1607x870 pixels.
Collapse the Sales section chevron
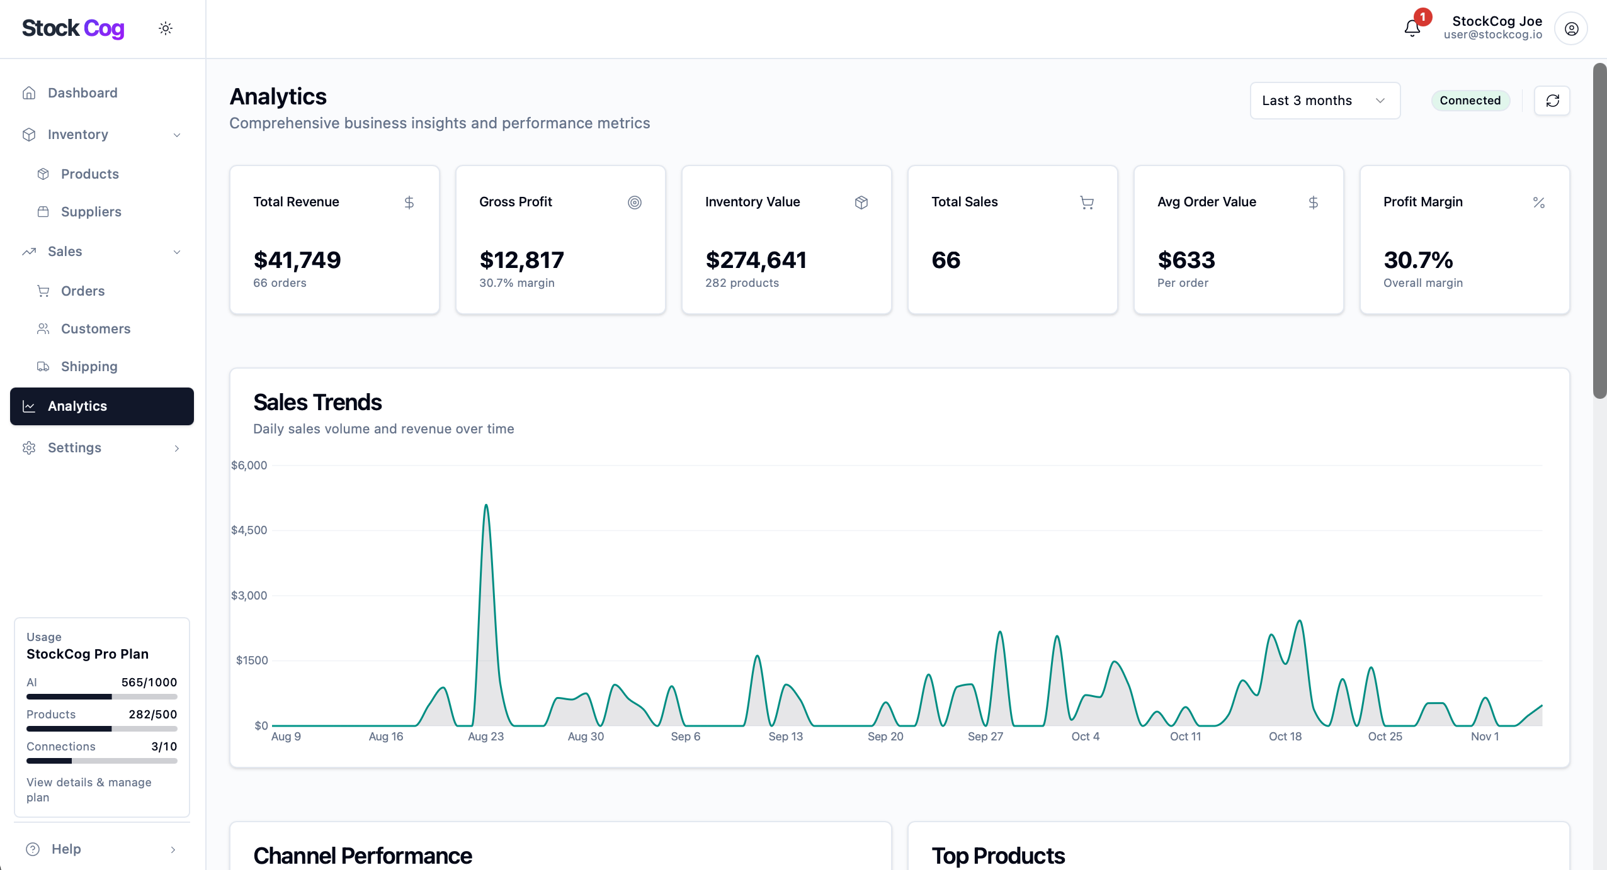(177, 251)
